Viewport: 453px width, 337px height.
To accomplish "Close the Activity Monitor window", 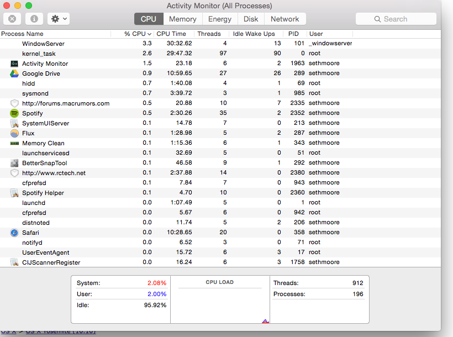I will (7, 6).
